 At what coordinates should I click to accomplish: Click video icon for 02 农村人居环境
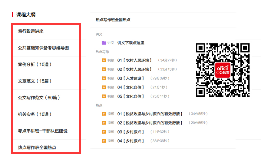[x=104, y=69]
